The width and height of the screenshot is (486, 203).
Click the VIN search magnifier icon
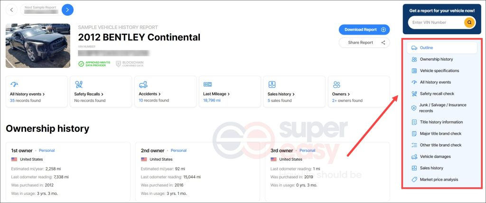(469, 22)
